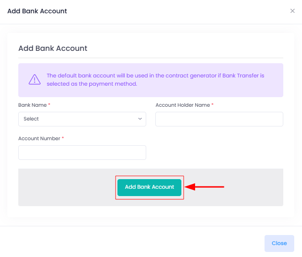302x257 pixels.
Task: Click the red asterisk beside Account Number
Action: click(x=63, y=138)
